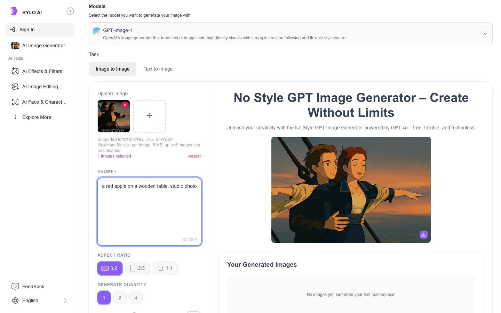Click the "1 images selected" text

click(114, 156)
